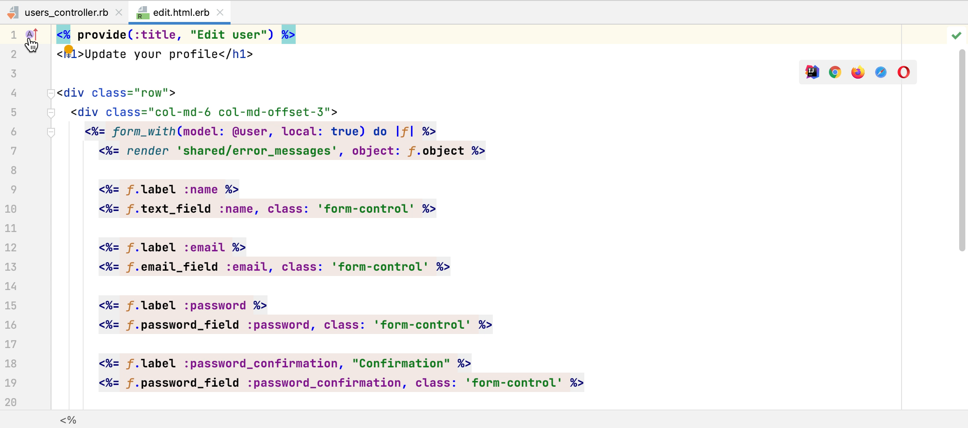This screenshot has width=968, height=428.
Task: Open preview in IntelliJ IDEA browser
Action: [812, 72]
